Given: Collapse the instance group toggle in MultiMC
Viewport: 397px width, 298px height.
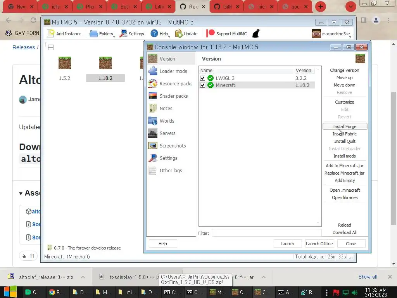Looking at the screenshot, I should click(x=51, y=47).
